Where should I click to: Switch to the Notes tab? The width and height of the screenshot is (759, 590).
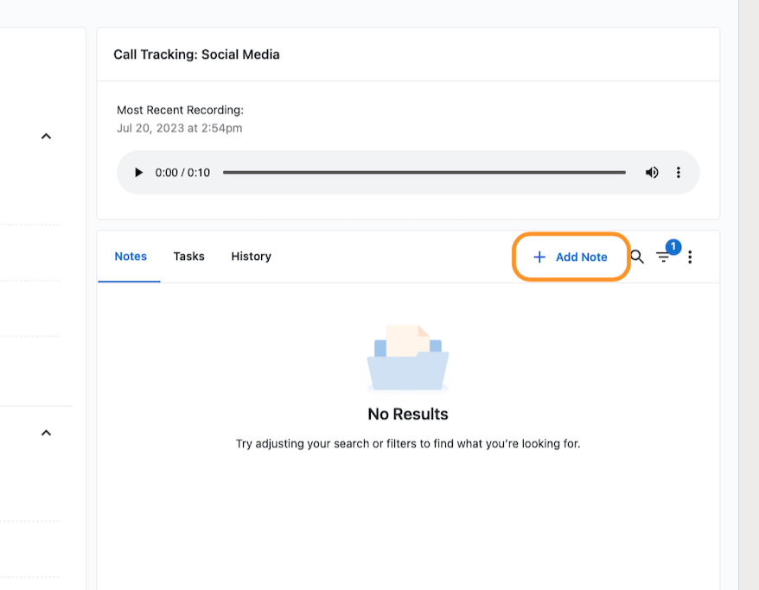131,257
